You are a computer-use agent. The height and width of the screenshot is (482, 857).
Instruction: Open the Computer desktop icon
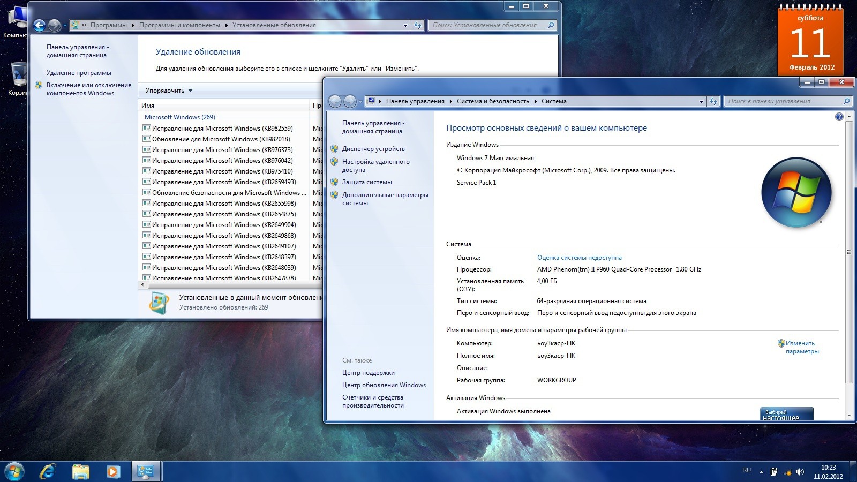(16, 21)
